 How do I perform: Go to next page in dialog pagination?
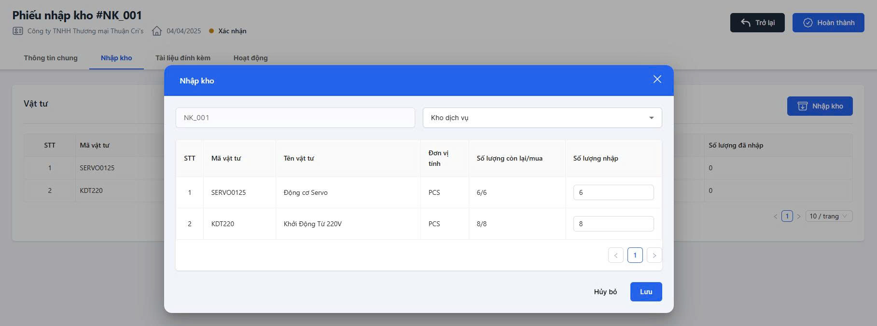[654, 255]
